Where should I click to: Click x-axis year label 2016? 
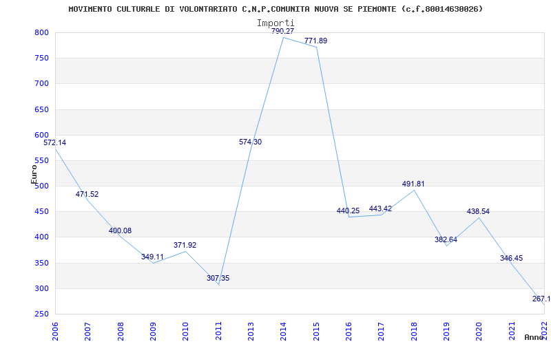(x=349, y=331)
